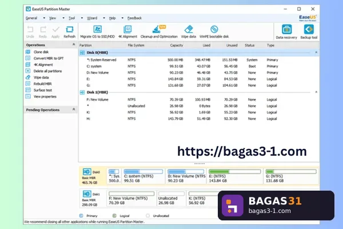
Task: Select the D: New Volume partition block
Action: [186, 176]
